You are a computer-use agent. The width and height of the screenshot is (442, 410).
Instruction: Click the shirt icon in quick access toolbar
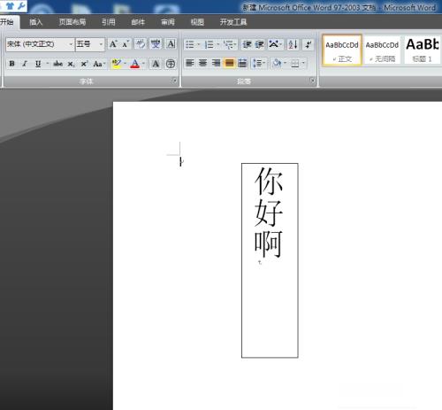[x=10, y=5]
